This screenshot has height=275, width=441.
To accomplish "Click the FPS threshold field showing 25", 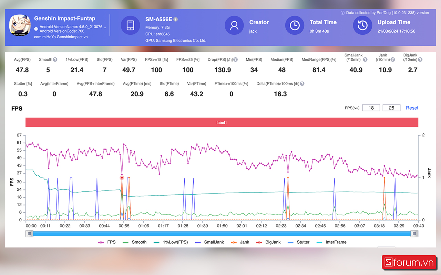I will coord(391,108).
